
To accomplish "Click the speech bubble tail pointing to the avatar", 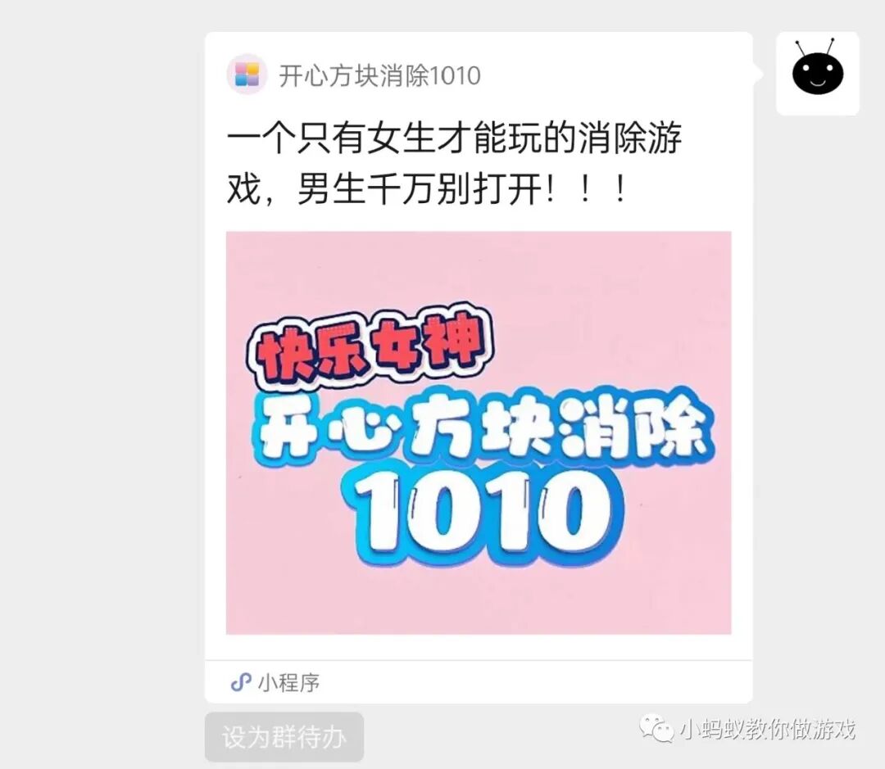I will (758, 74).
